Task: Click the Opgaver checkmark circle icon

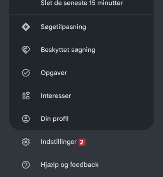Action: click(26, 73)
